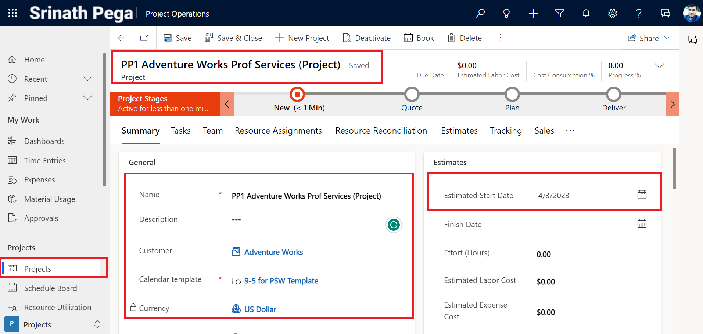Image resolution: width=703 pixels, height=334 pixels.
Task: Open the Adventure Works customer link
Action: 273,252
